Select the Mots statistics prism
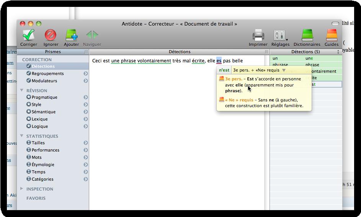Viewport: 361px width, 217px height. 36,157
